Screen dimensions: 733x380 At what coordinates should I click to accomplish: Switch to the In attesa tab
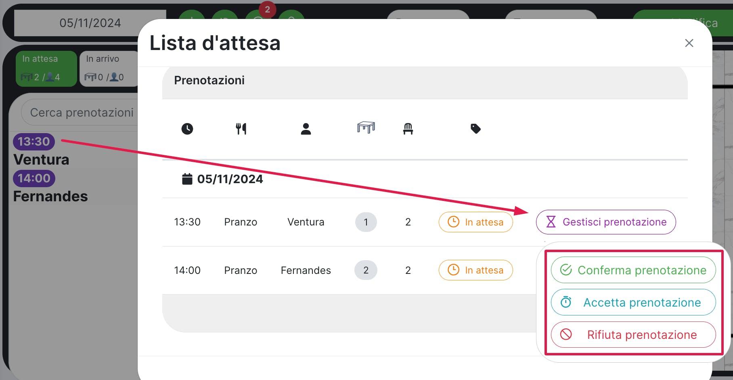46,68
